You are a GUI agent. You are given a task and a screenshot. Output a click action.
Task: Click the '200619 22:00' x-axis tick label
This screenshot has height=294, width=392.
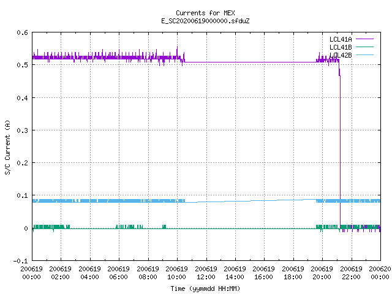click(x=351, y=273)
